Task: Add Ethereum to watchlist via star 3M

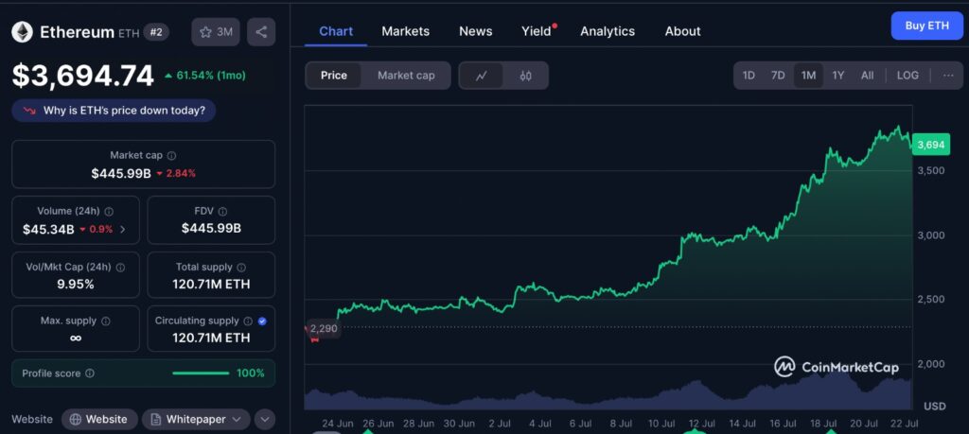Action: point(216,32)
